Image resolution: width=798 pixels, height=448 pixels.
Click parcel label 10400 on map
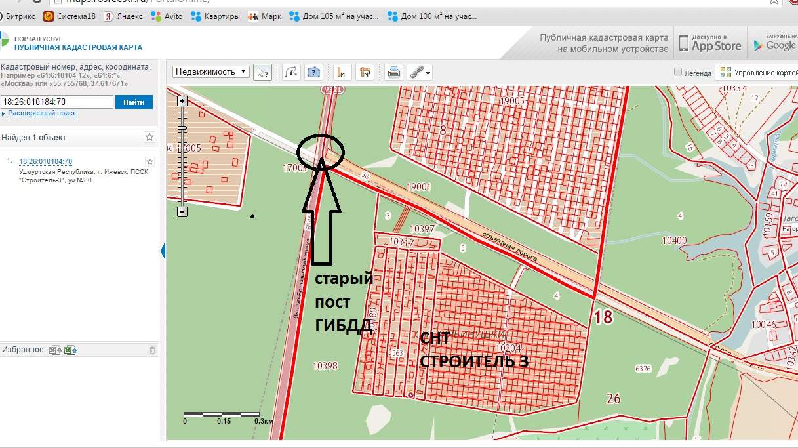[x=674, y=241]
